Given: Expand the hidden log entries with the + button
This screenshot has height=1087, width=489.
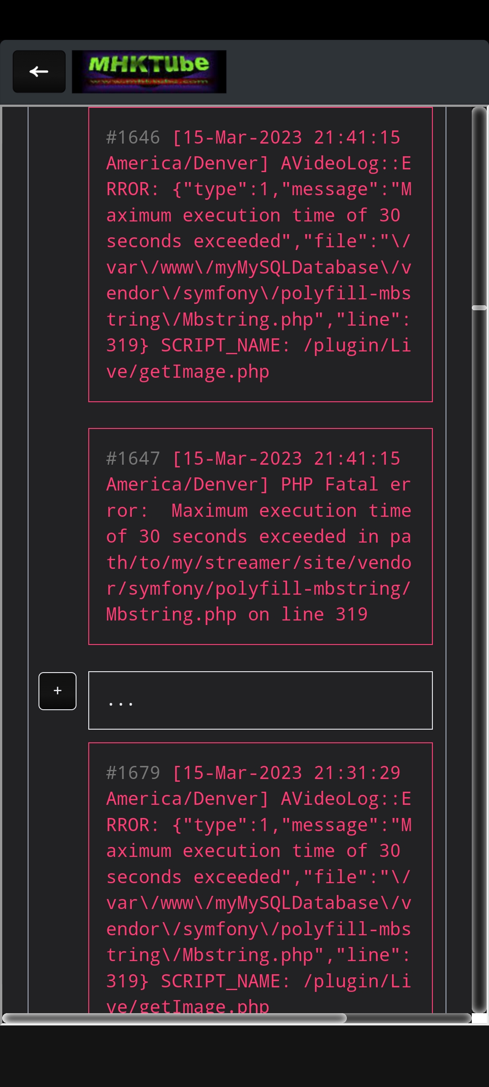Looking at the screenshot, I should coord(58,690).
